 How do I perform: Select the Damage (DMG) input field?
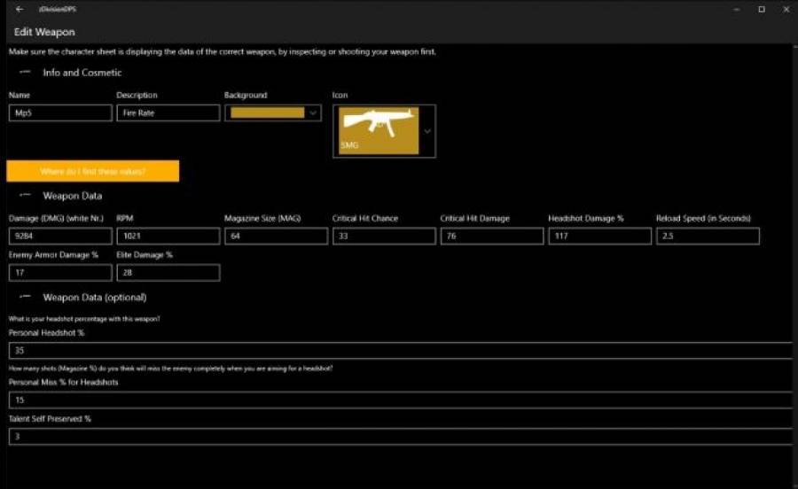pyautogui.click(x=60, y=237)
